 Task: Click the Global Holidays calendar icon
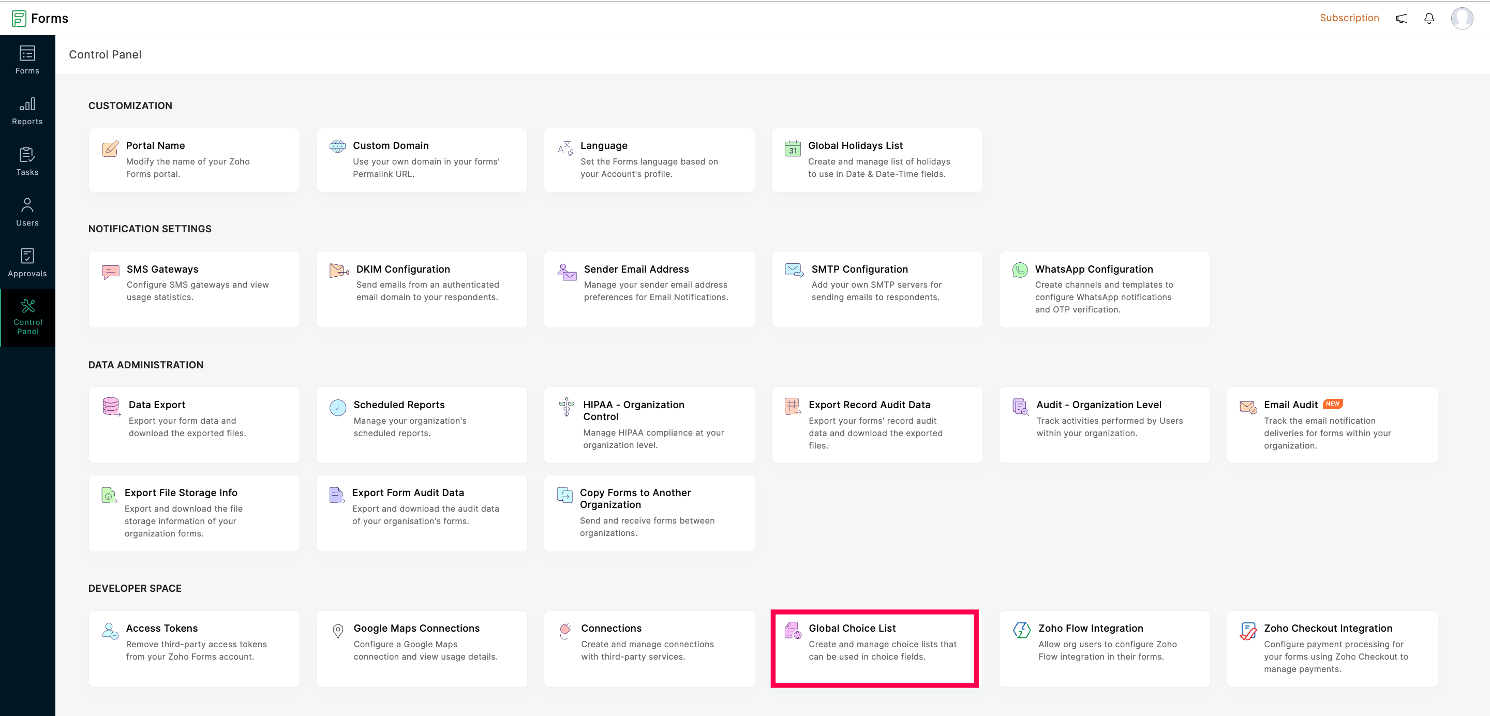(793, 148)
